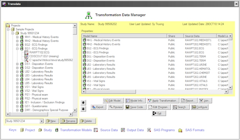The width and height of the screenshot is (240, 140).
Task: Expand the VS1 Vital Signs node
Action: (x=17, y=87)
